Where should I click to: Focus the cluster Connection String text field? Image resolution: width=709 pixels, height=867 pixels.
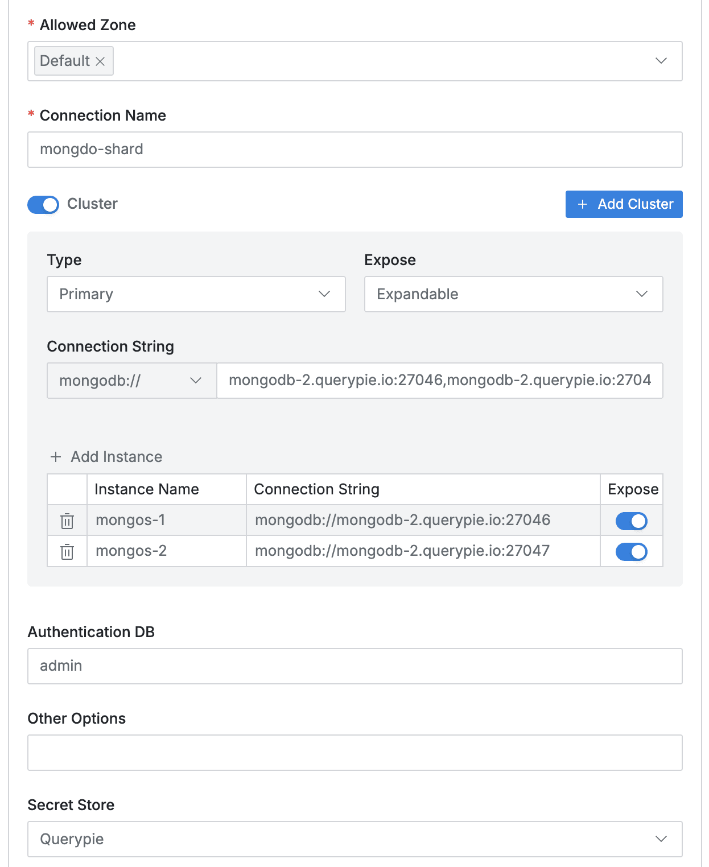coord(439,381)
